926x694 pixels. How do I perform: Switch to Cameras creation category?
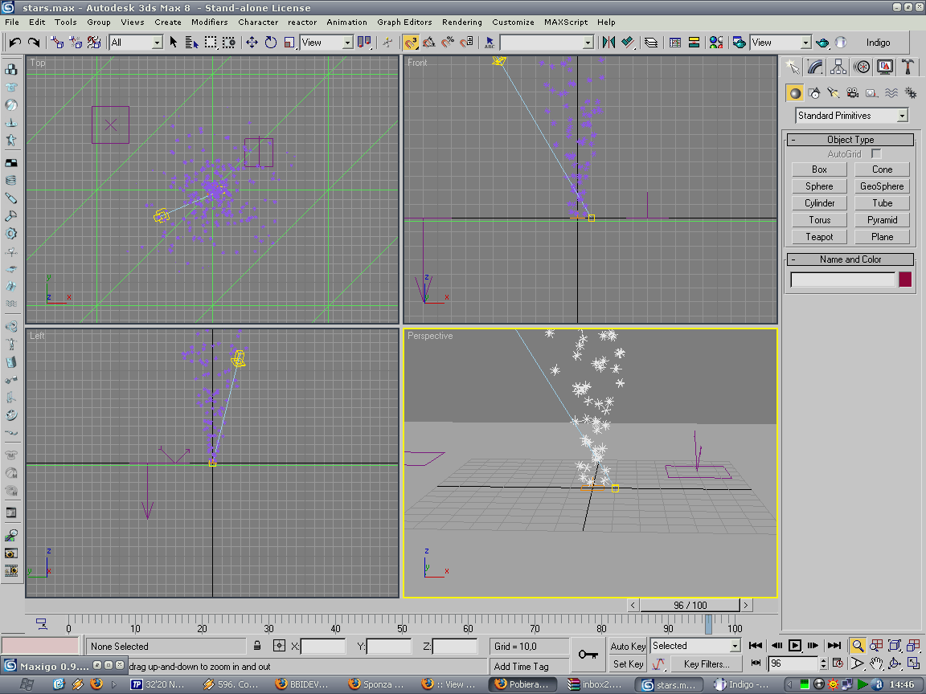(853, 93)
